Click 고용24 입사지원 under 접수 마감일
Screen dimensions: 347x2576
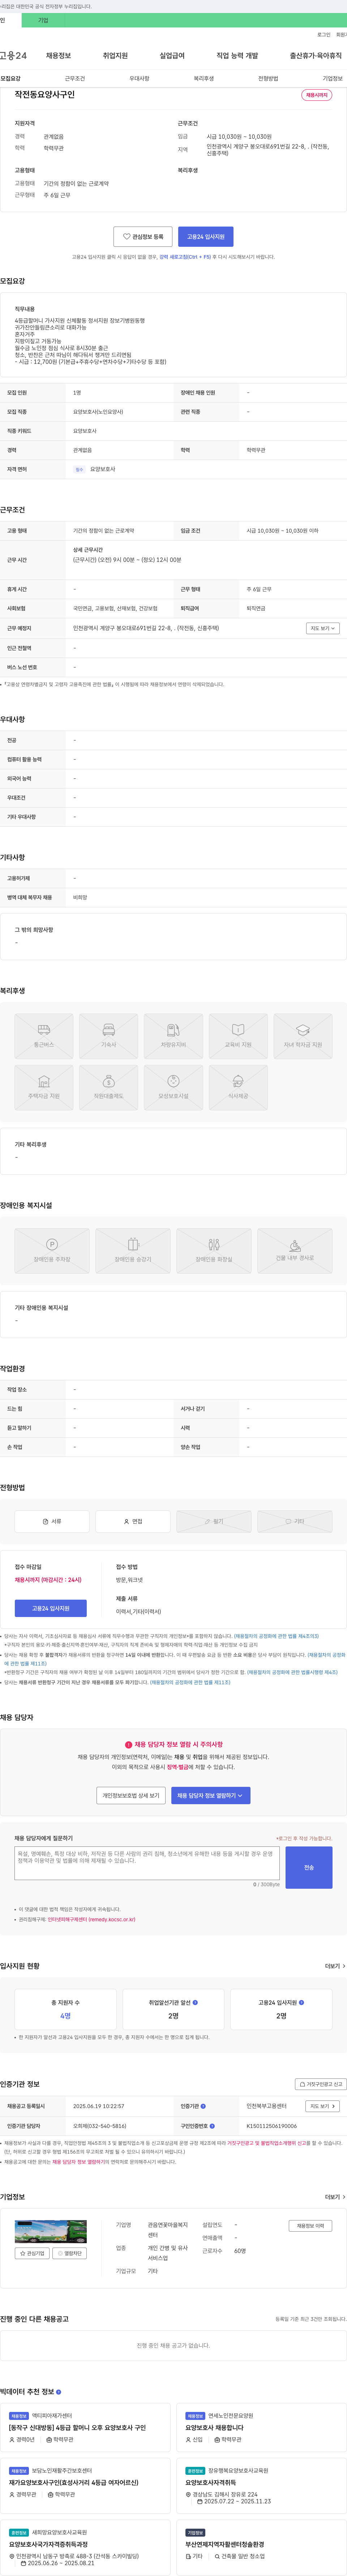coord(51,1608)
